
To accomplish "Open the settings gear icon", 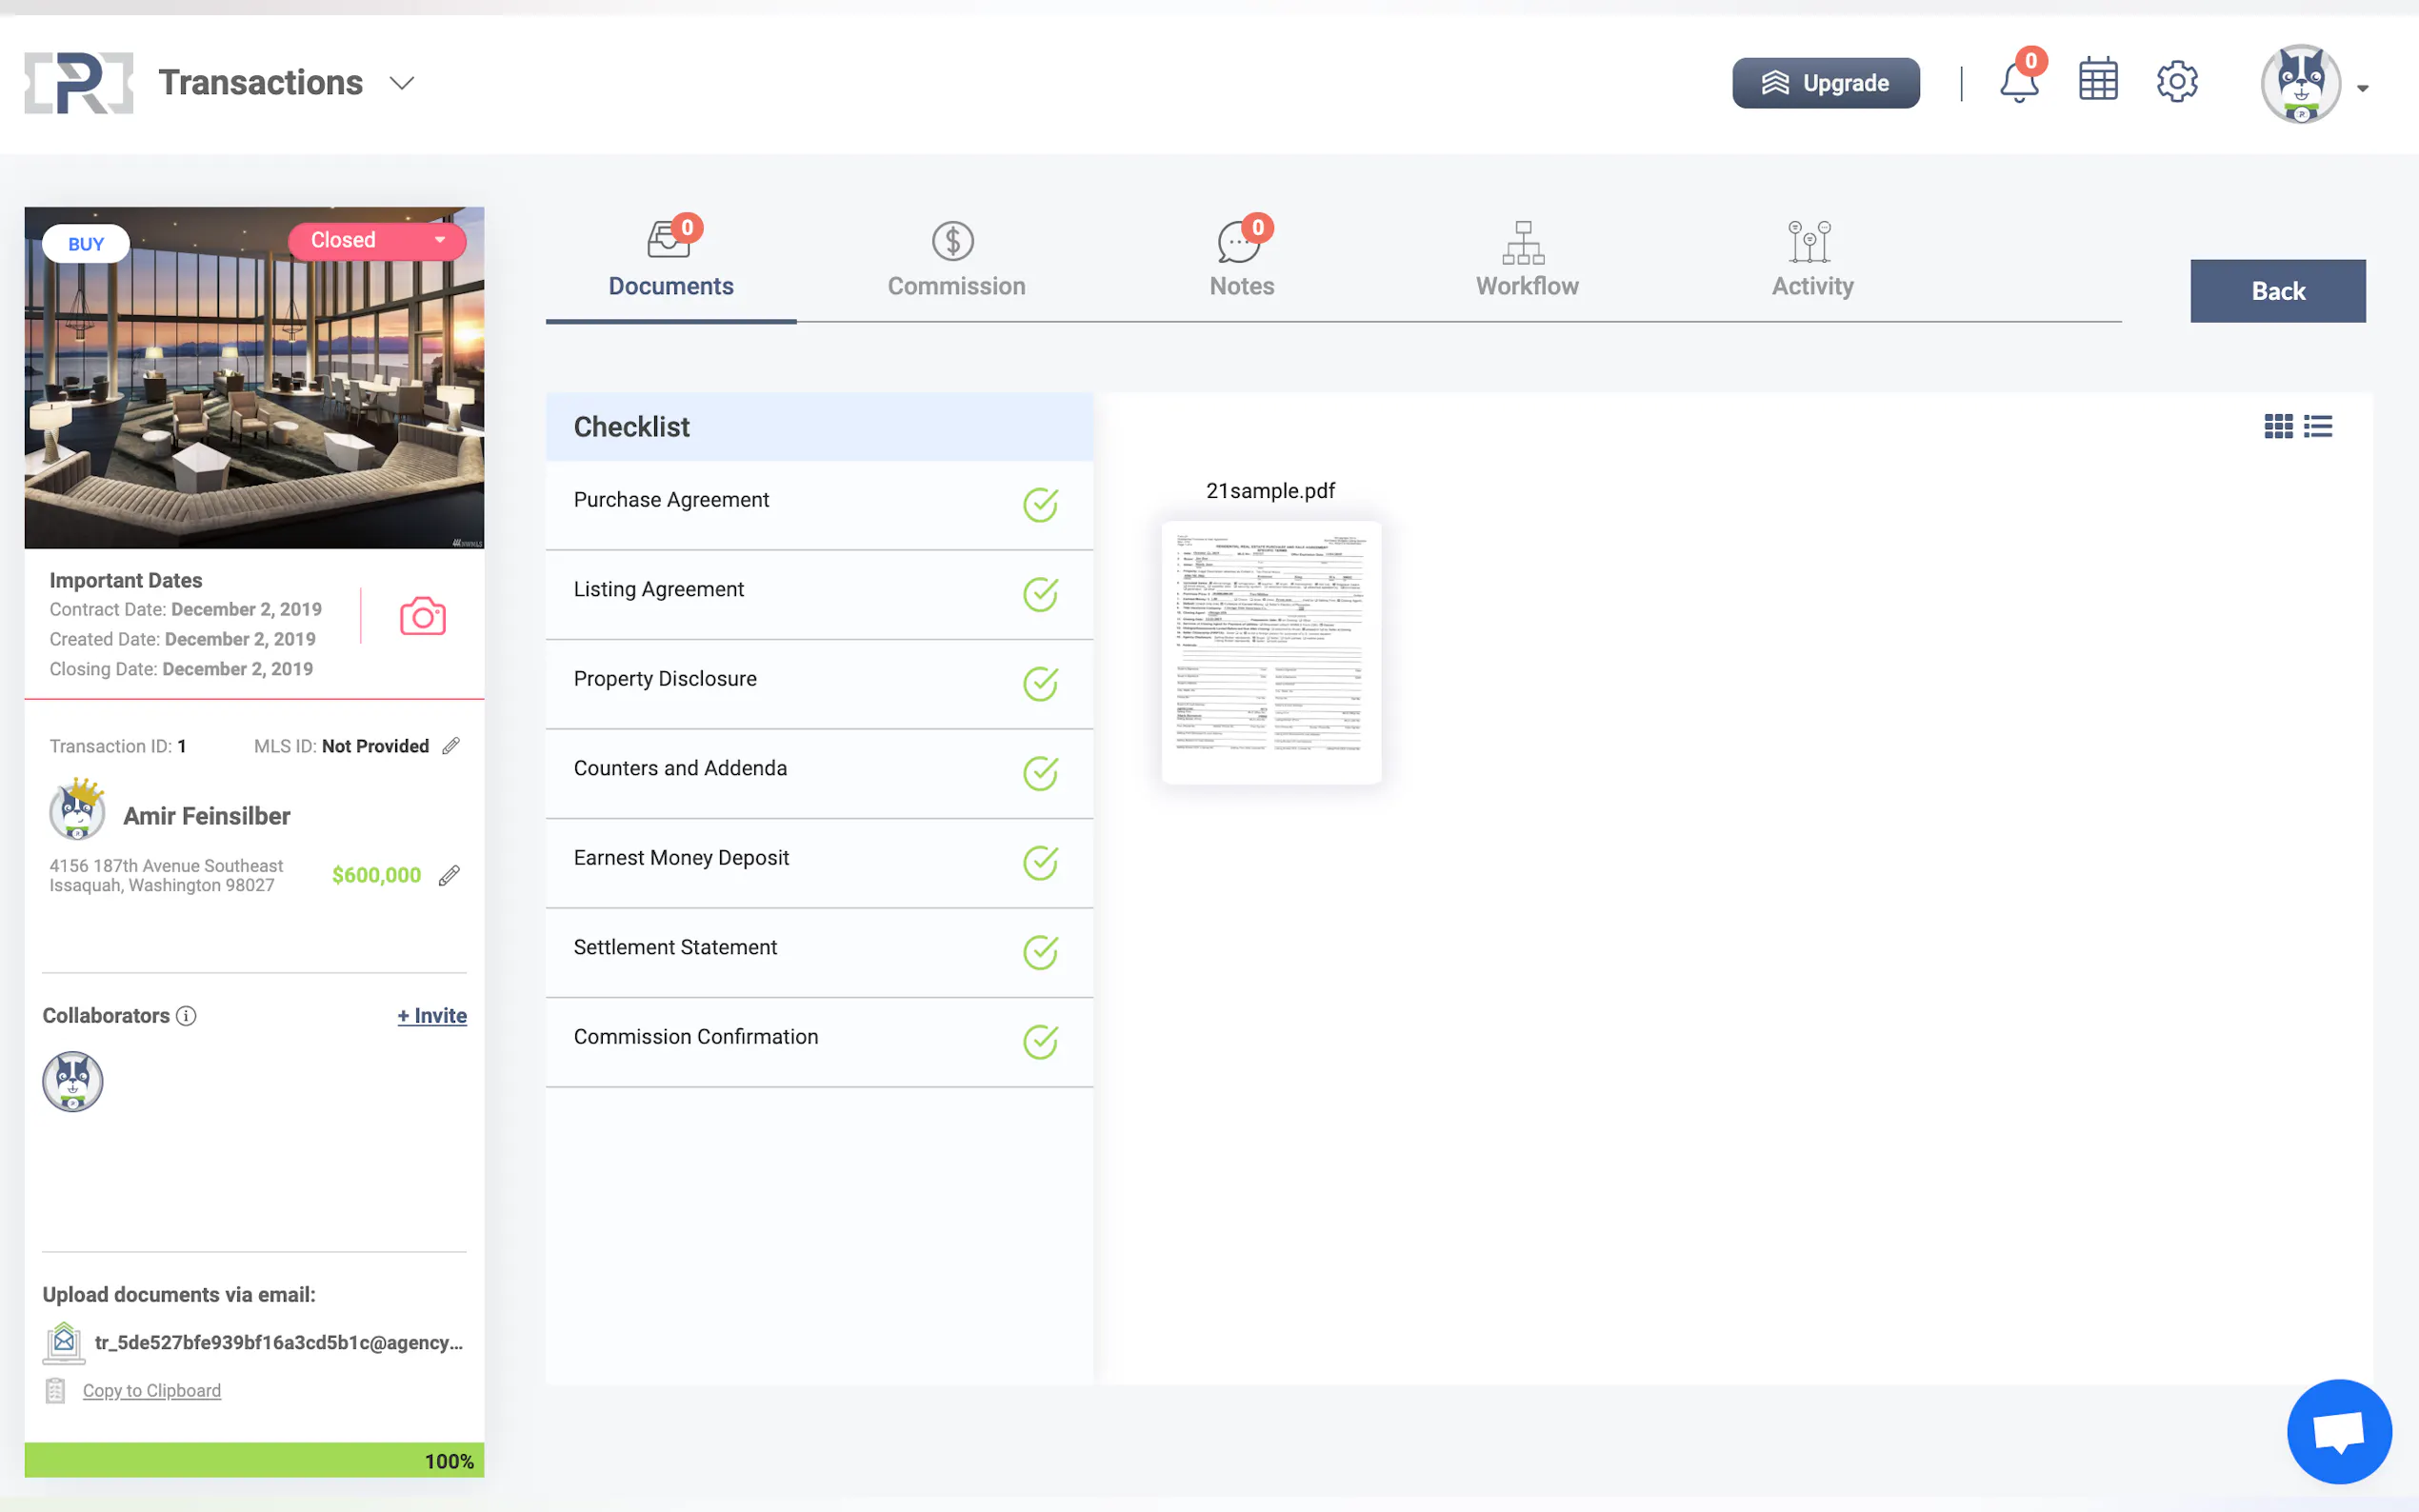I will (x=2176, y=82).
